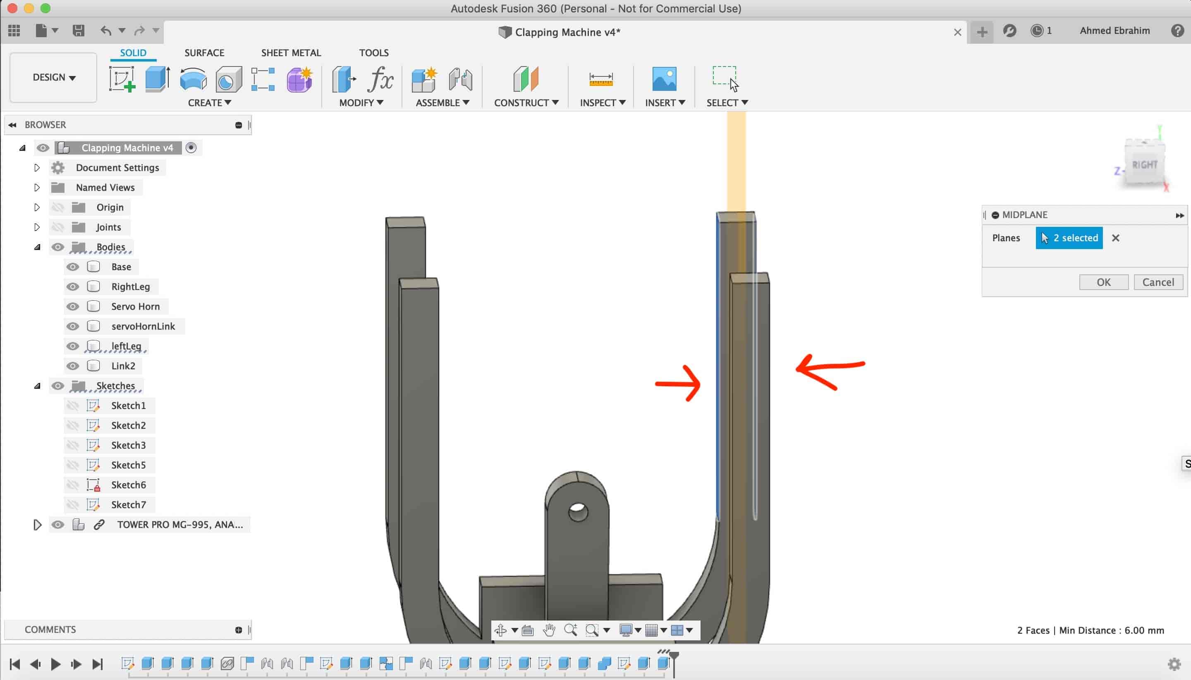
Task: Click the Save icon
Action: tap(78, 31)
